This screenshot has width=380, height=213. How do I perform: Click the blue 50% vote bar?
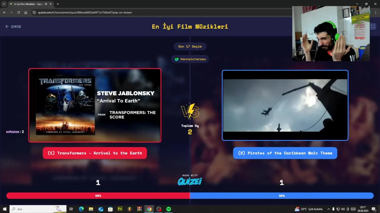coord(282,196)
